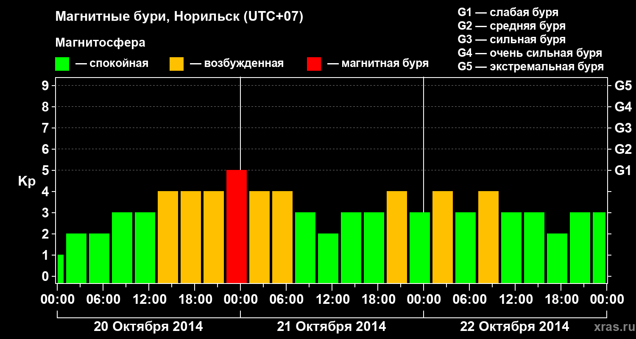Click the 'Kp' axis title
This screenshot has height=339, width=636.
(27, 181)
